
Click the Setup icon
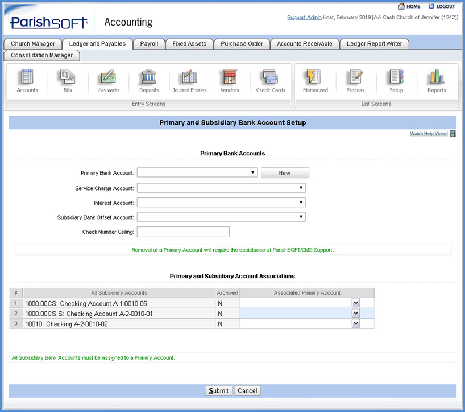[x=396, y=79]
